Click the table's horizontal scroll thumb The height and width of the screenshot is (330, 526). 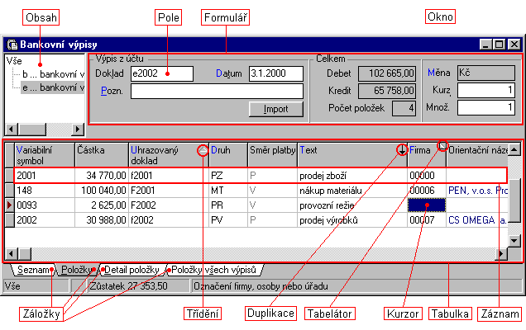pyautogui.click(x=25, y=254)
